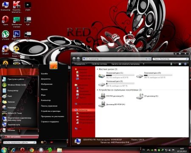The image size is (191, 153).
Task: Open the Opera desktop shortcut
Action: [x=6, y=21]
